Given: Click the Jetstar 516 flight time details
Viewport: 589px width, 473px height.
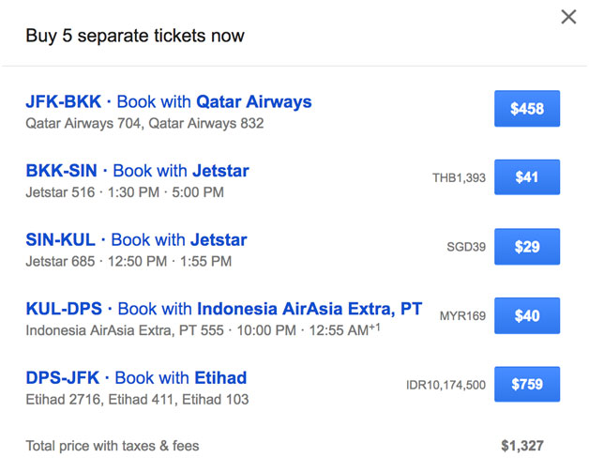Looking at the screenshot, I should (125, 192).
